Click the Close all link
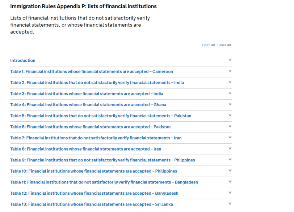This screenshot has height=212, width=294. pos(224,45)
